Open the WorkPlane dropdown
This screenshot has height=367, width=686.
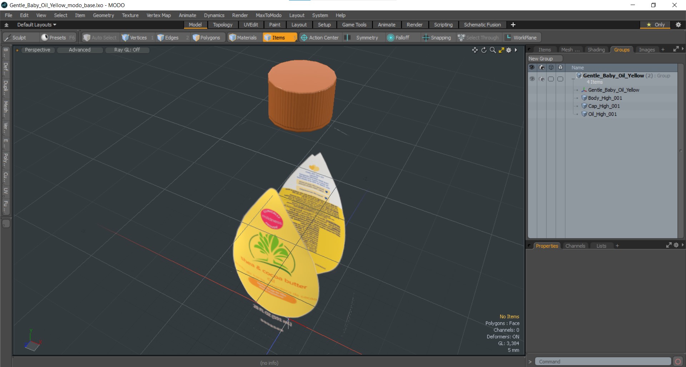click(522, 38)
